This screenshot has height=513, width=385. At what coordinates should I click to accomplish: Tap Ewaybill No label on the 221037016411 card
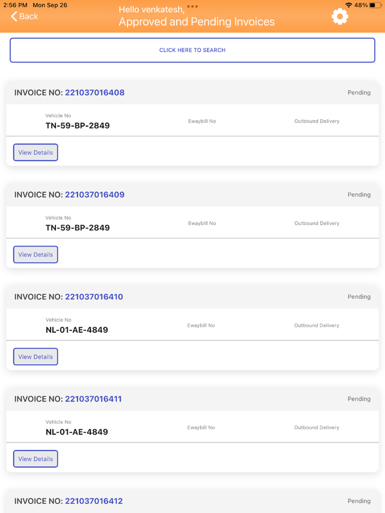(x=201, y=428)
